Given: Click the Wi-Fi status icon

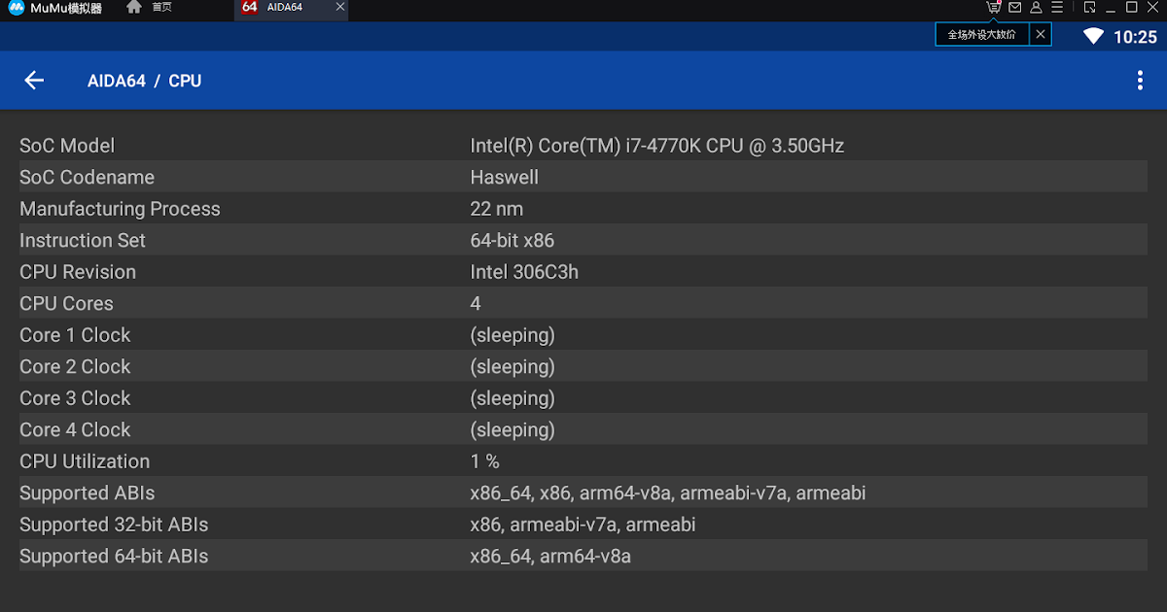Looking at the screenshot, I should click(1094, 37).
